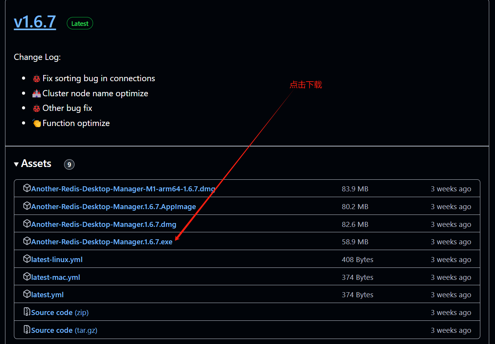Download Source code (tar.gz)
This screenshot has height=344, width=495.
pos(64,330)
